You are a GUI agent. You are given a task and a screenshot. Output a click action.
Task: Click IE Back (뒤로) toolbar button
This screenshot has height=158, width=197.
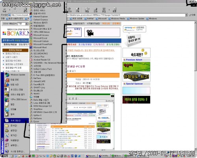coord(4,10)
